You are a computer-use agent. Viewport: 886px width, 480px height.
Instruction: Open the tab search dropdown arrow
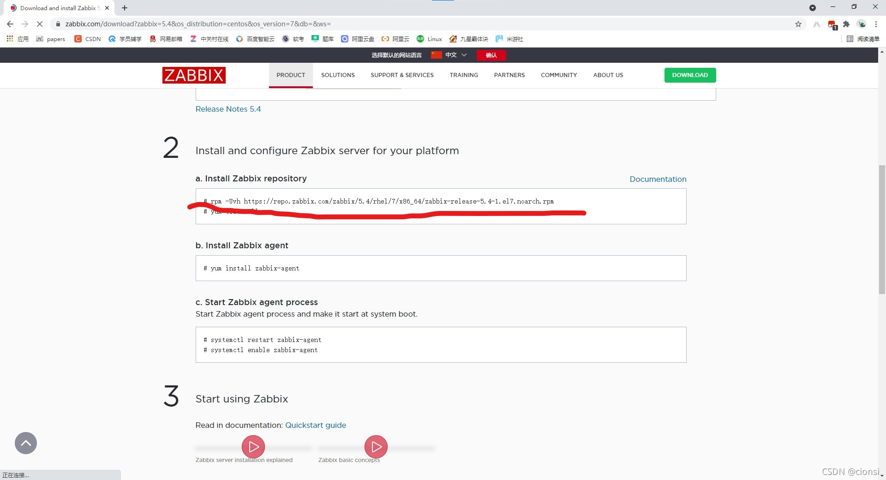click(x=813, y=7)
